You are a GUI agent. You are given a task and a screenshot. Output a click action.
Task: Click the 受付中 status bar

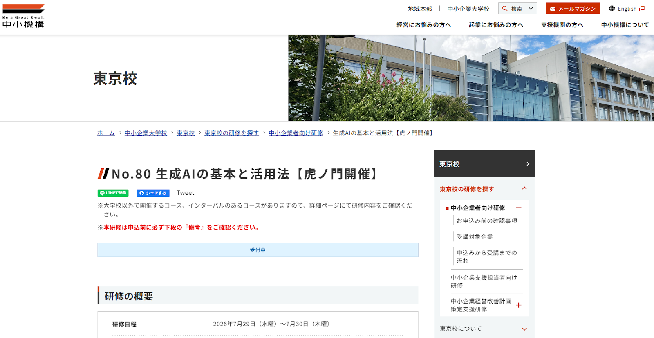coord(258,250)
